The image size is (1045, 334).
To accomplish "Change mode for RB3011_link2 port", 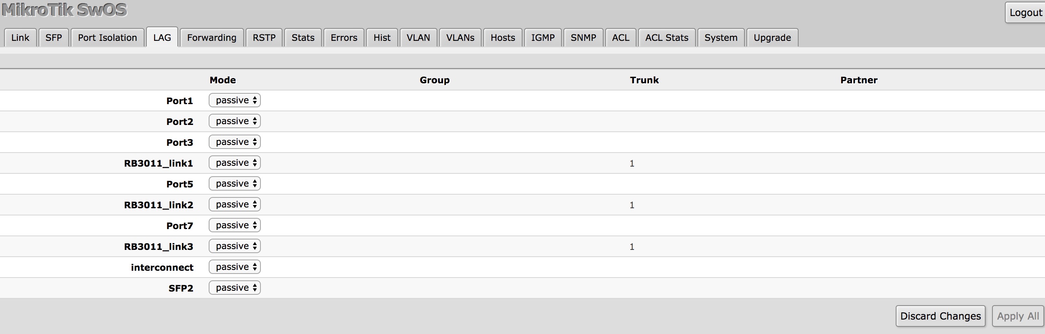I will coord(234,205).
